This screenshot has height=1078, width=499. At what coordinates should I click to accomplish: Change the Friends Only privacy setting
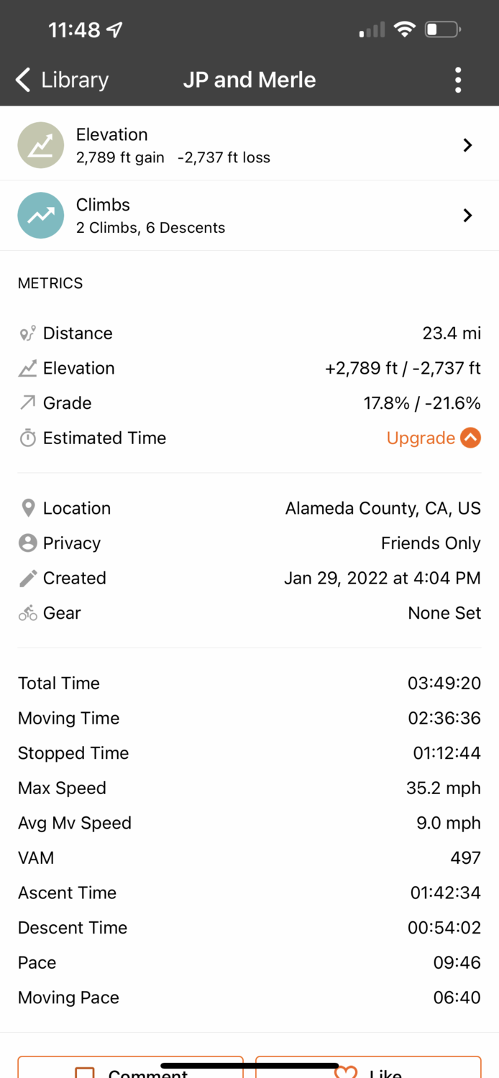pos(431,543)
